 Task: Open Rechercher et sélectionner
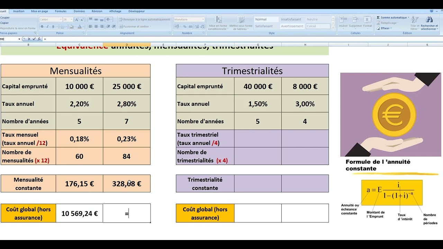coord(429,23)
